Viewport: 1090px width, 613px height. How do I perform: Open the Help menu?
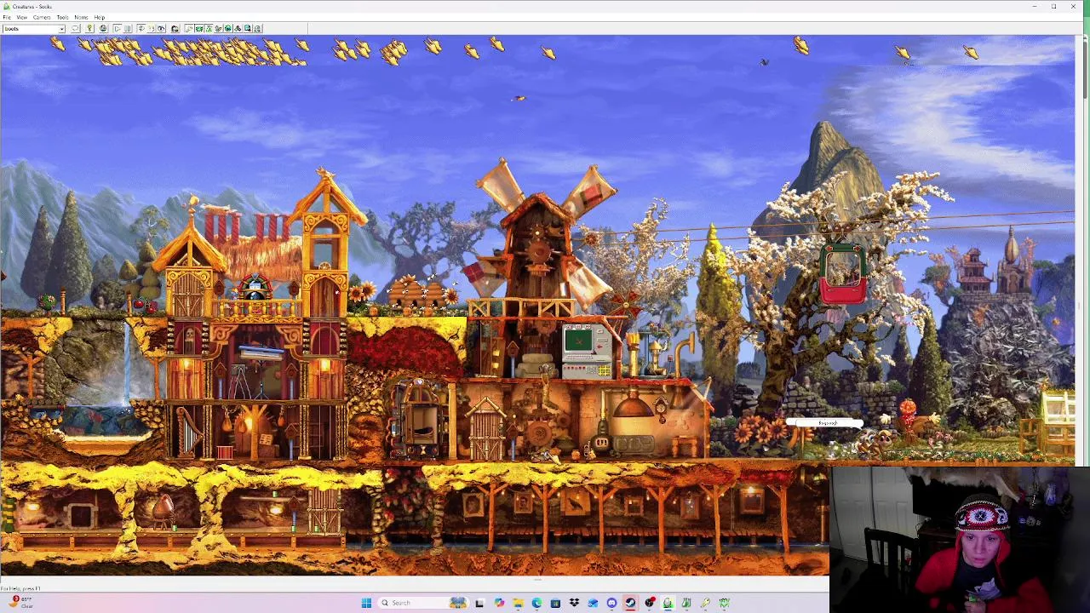coord(99,17)
